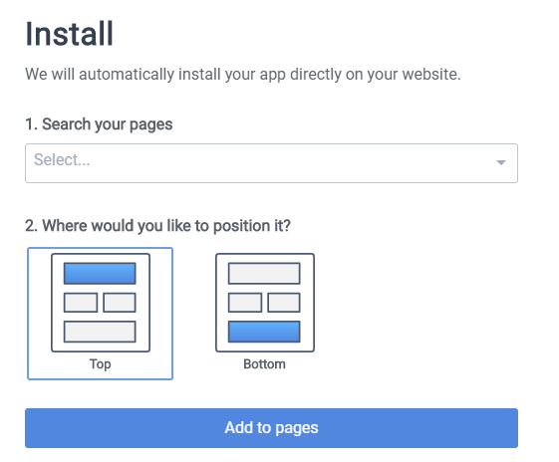
Task: Click the blue bar in Bottom layout icon
Action: pyautogui.click(x=264, y=332)
